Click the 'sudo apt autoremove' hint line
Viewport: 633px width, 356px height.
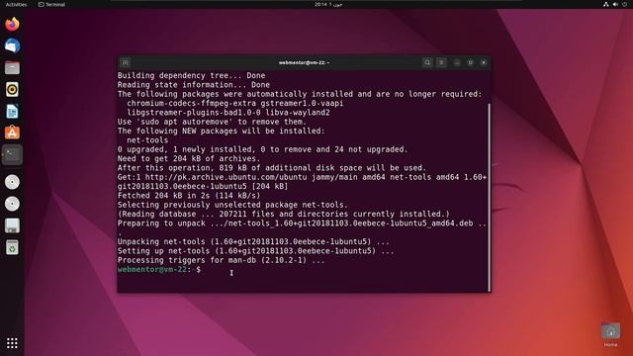click(212, 122)
